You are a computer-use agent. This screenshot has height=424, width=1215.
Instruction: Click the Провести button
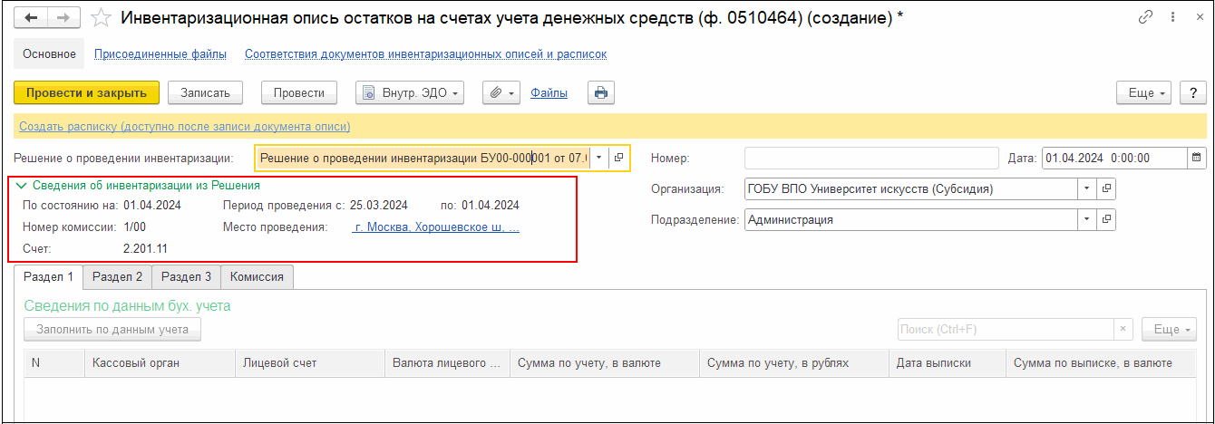click(299, 92)
